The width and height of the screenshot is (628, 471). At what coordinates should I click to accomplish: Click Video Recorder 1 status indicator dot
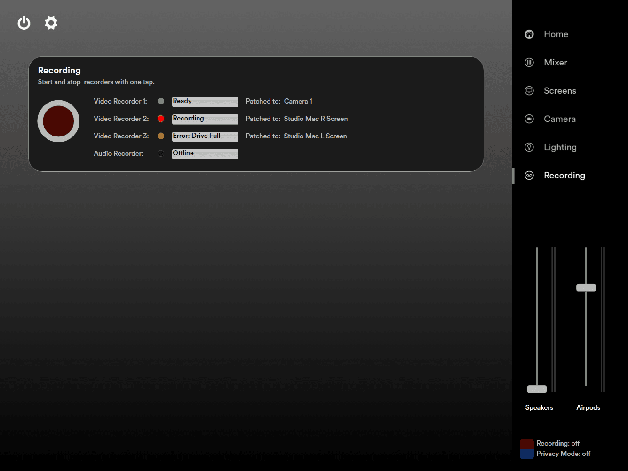(161, 101)
